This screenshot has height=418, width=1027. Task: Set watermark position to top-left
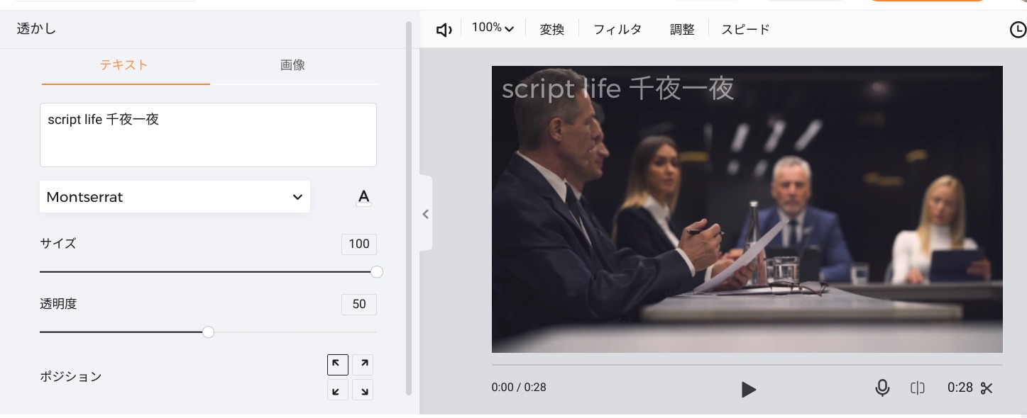point(338,365)
